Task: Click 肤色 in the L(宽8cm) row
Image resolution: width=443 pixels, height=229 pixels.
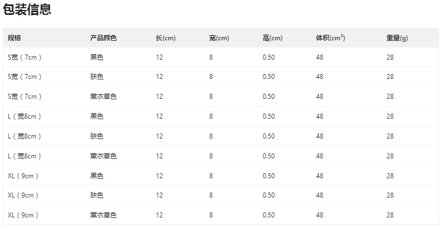Action: pyautogui.click(x=97, y=136)
